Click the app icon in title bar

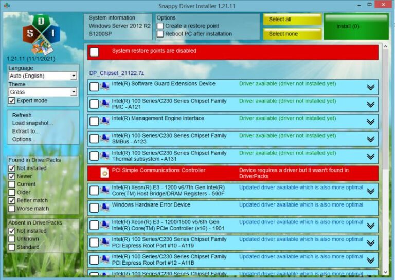tap(7, 5)
